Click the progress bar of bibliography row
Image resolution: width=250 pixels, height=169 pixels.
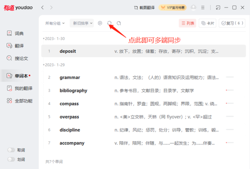coord(229,90)
